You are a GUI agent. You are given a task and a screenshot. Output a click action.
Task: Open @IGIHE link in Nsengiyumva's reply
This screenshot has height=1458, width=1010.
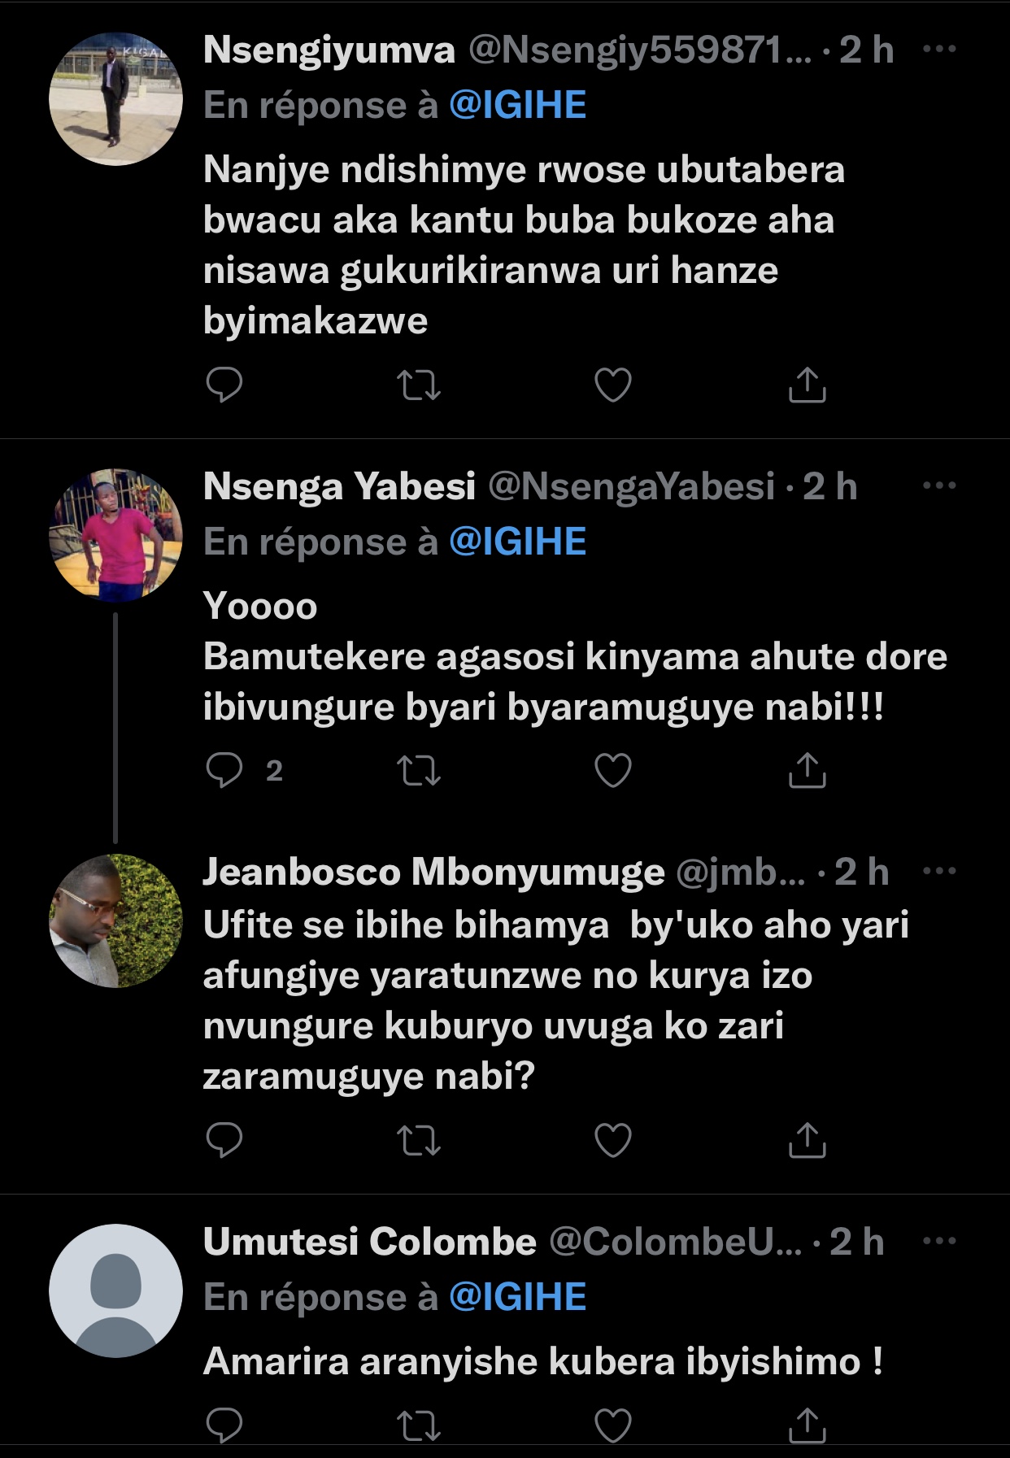click(517, 106)
